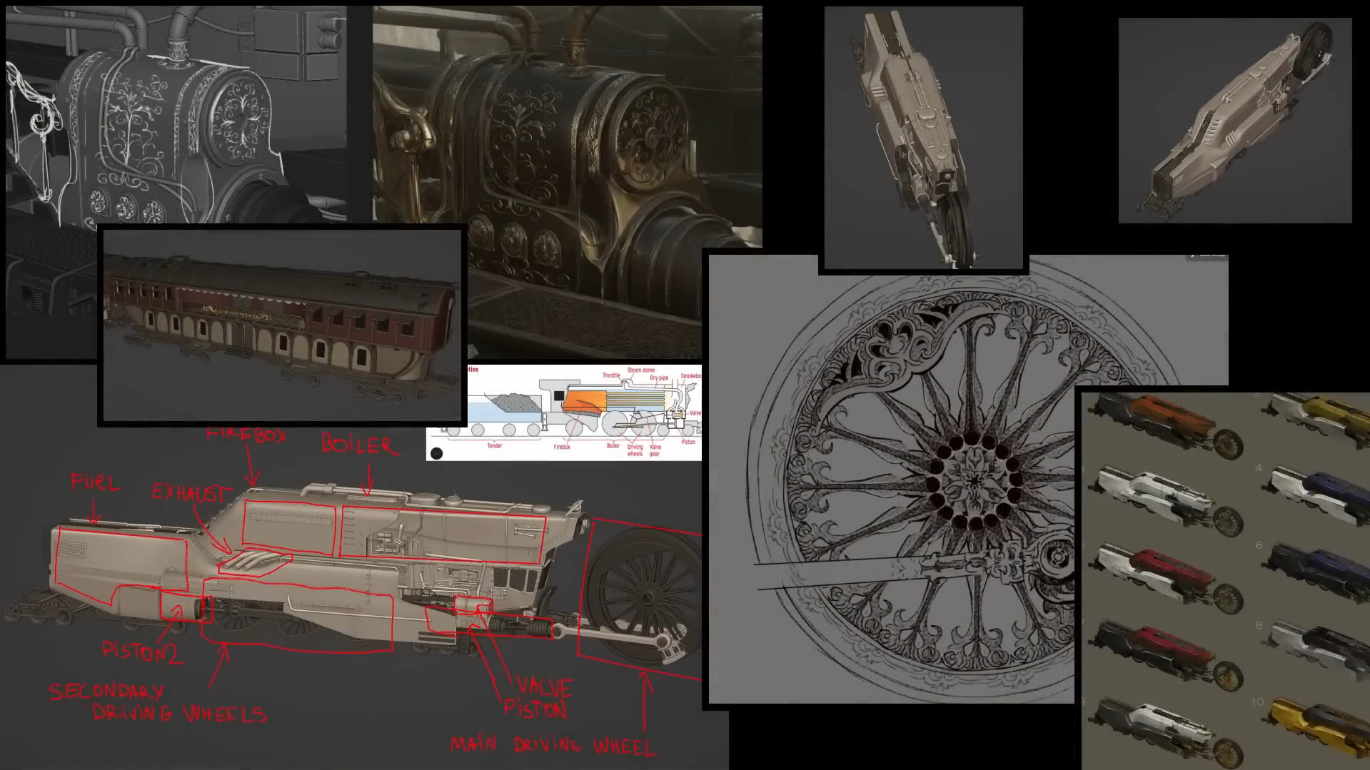Select the top-down locomotive render with front wheel below
The height and width of the screenshot is (770, 1370).
tap(923, 138)
